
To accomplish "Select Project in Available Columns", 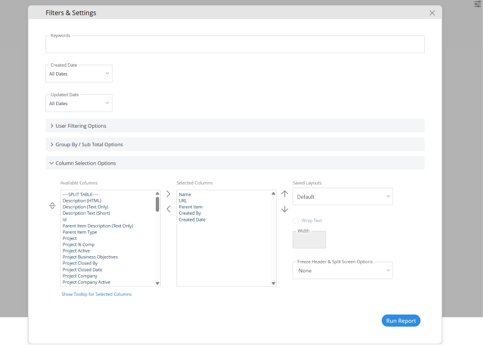I will 70,238.
